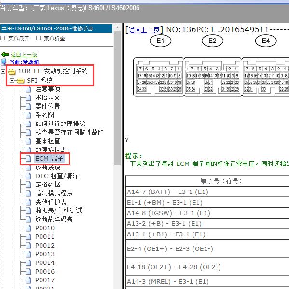Click the page icon beside ECM 端子

(28, 159)
